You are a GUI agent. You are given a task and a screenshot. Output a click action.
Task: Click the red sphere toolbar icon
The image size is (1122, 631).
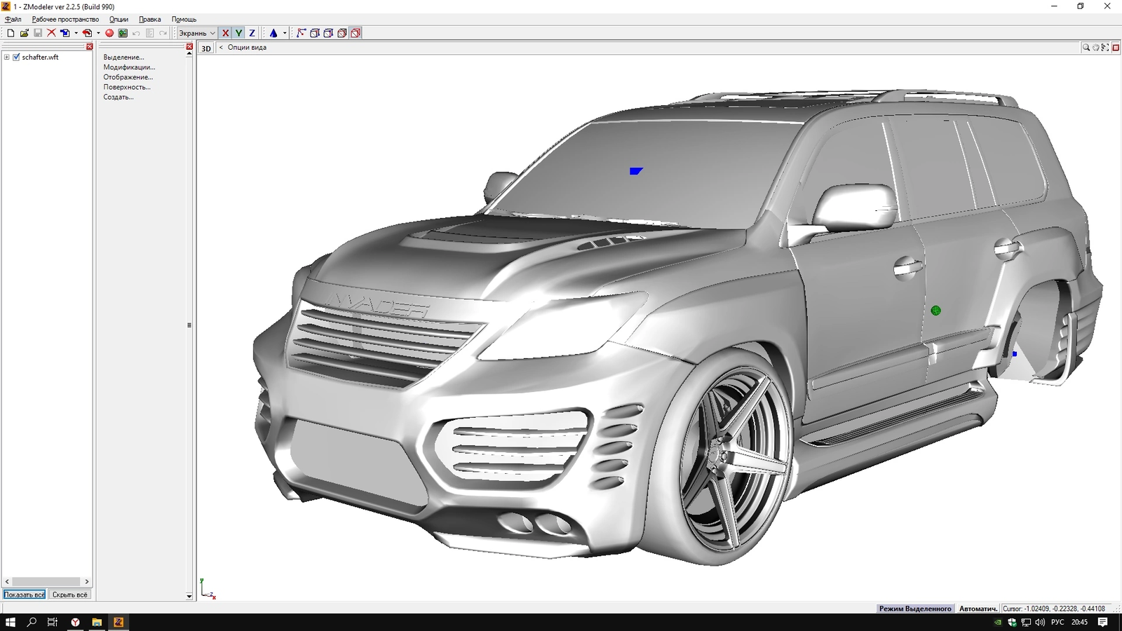(x=109, y=33)
